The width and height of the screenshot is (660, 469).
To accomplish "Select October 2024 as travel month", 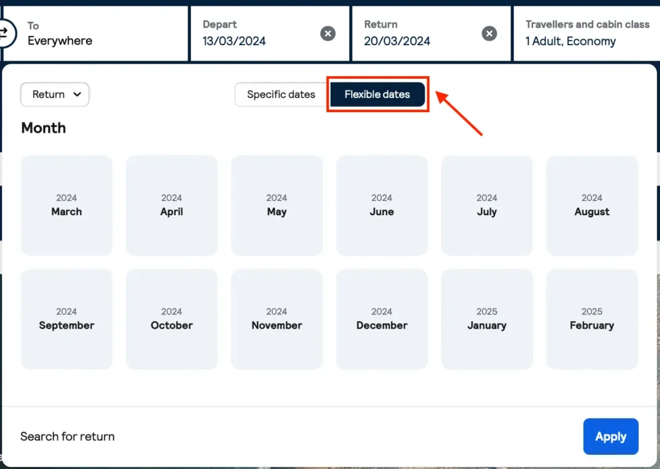I will coord(171,319).
